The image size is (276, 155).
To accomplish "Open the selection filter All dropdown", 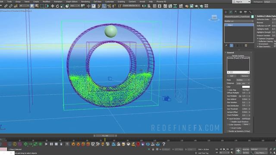I will click(24, 6).
